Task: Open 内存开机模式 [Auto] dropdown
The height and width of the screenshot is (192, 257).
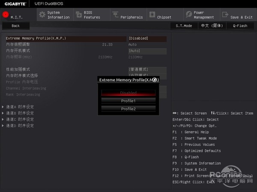Action: point(147,51)
